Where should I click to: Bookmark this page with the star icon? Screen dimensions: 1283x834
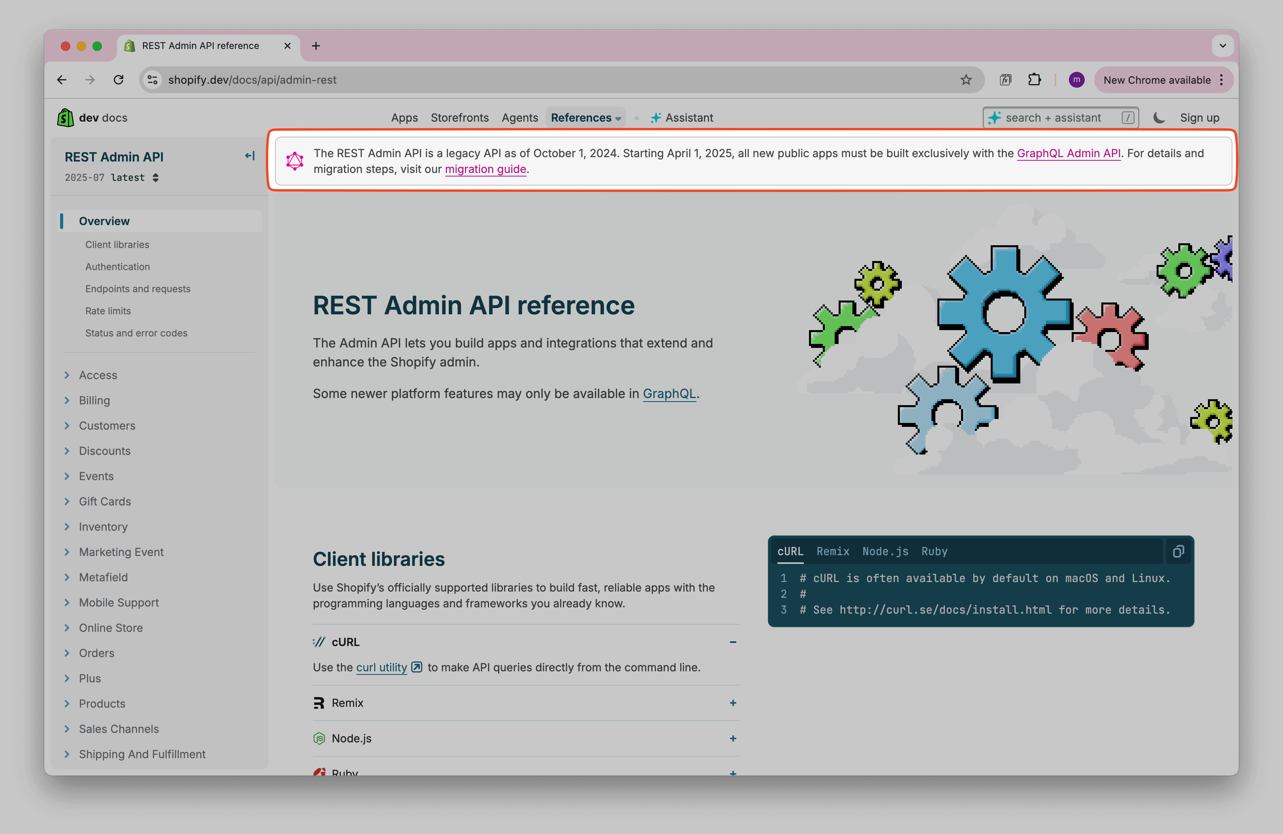[x=965, y=80]
